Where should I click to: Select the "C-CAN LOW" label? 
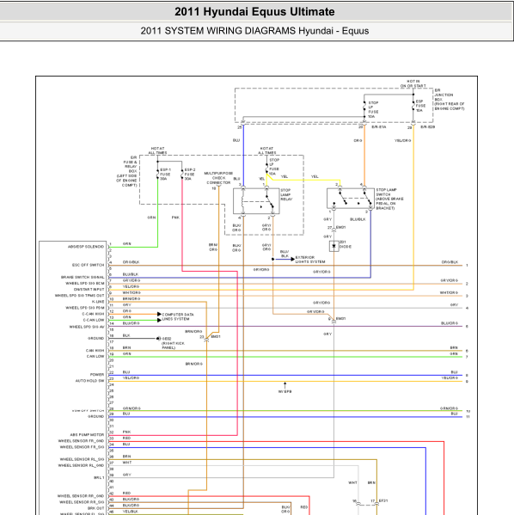(94, 320)
